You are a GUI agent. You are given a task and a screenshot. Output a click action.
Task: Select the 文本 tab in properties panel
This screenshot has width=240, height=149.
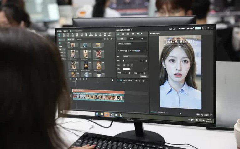[118, 34]
